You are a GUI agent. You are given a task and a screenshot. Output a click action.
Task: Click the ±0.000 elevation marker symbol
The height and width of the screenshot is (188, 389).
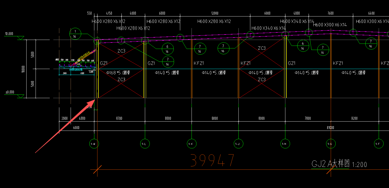(20, 96)
